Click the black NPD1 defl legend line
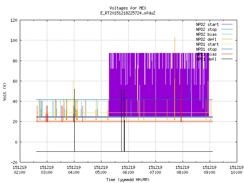 [227, 59]
